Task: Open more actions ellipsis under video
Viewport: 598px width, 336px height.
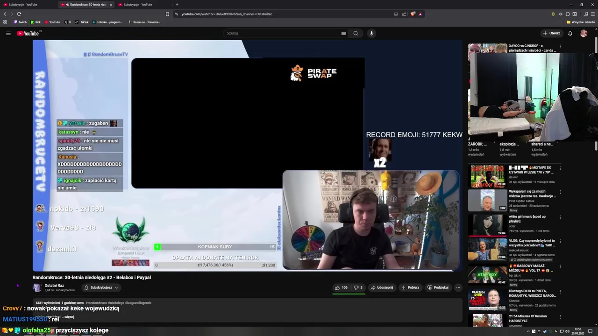Action: [x=458, y=287]
